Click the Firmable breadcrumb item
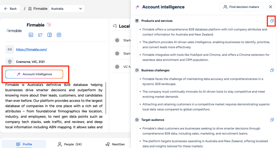Image resolution: width=277 pixels, height=148 pixels. pyautogui.click(x=38, y=9)
